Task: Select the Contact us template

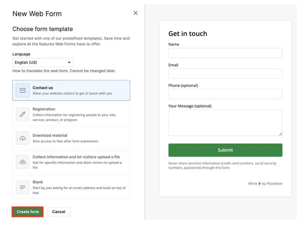Action: click(x=43, y=88)
